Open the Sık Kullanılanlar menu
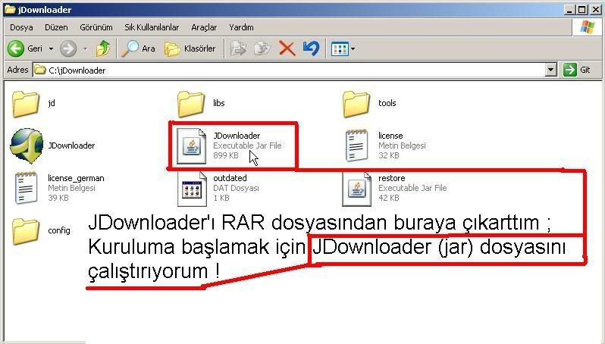The width and height of the screenshot is (605, 344). 152,27
